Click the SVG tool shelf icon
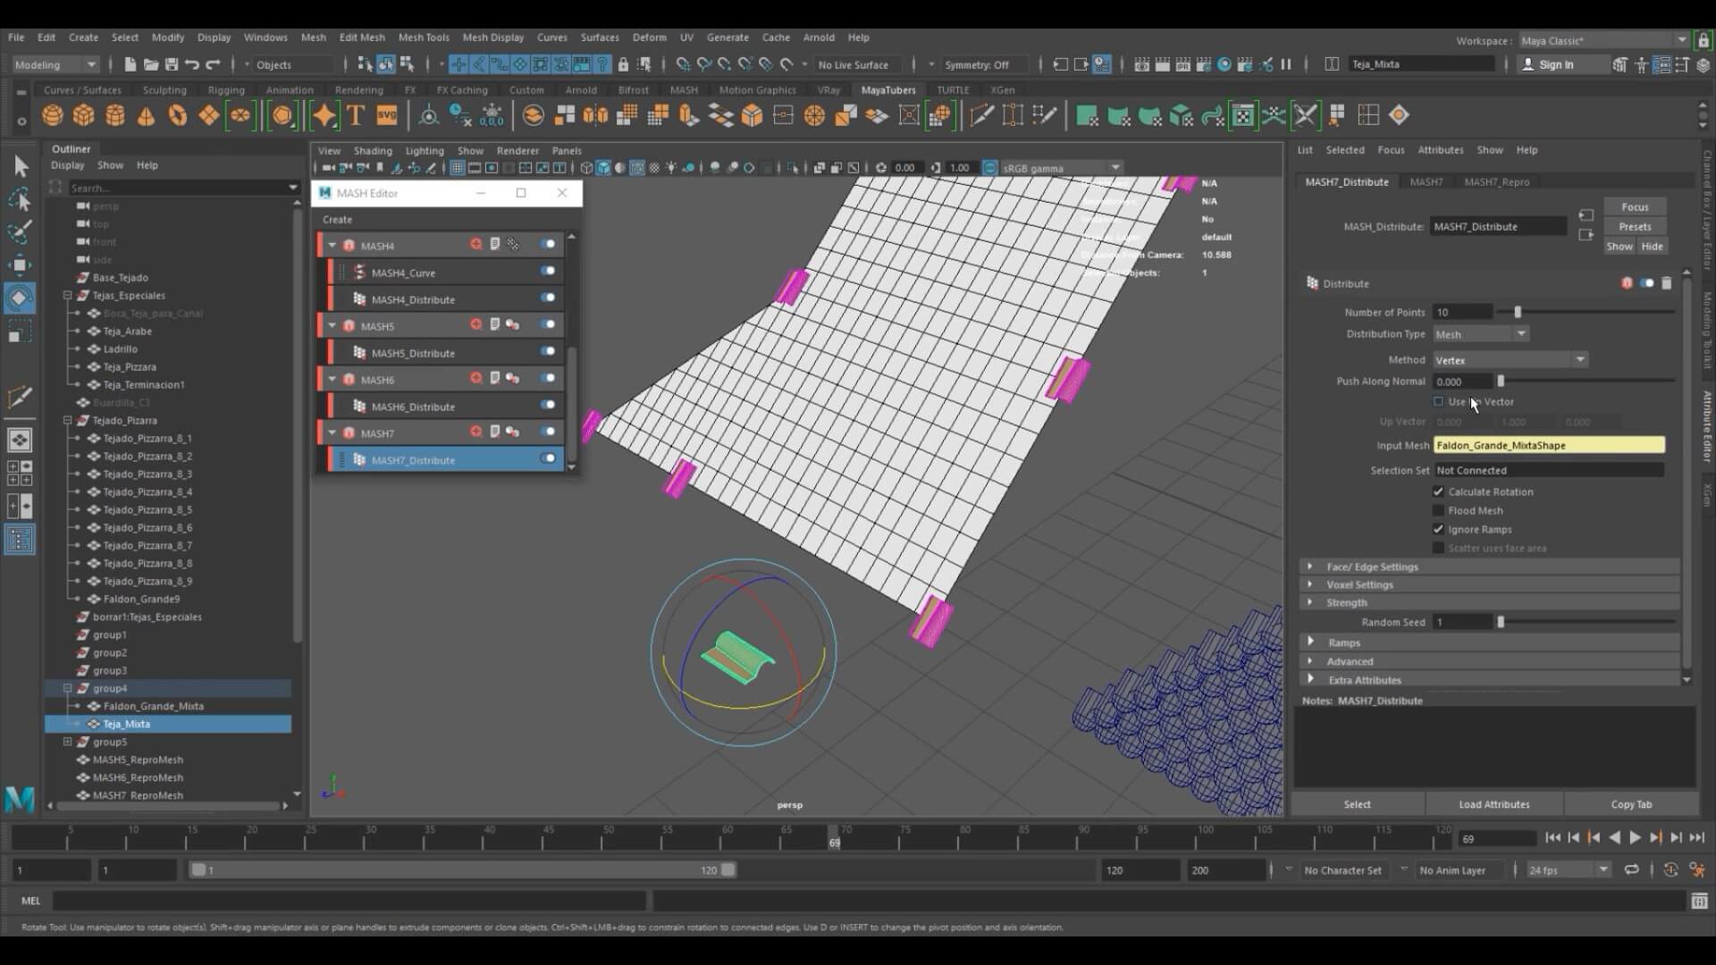Image resolution: width=1716 pixels, height=965 pixels. point(387,115)
